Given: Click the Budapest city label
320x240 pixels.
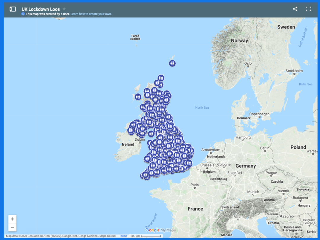Looking at the screenshot, I should click(x=300, y=198).
